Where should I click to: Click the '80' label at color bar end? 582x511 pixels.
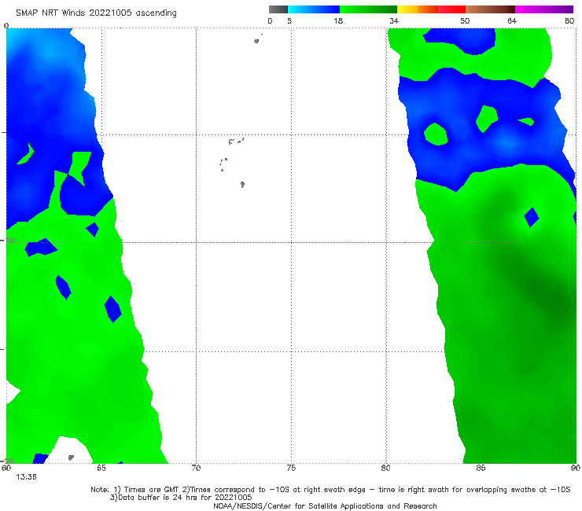click(x=569, y=21)
